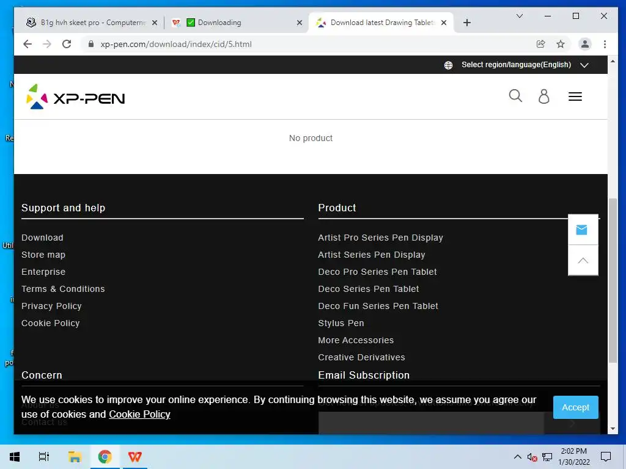Click the 'No product' message text
Image resolution: width=626 pixels, height=469 pixels.
tap(311, 139)
